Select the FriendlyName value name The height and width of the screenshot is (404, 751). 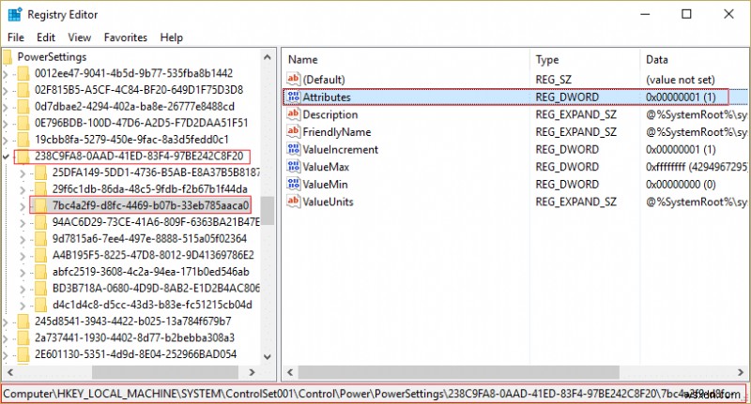click(337, 132)
